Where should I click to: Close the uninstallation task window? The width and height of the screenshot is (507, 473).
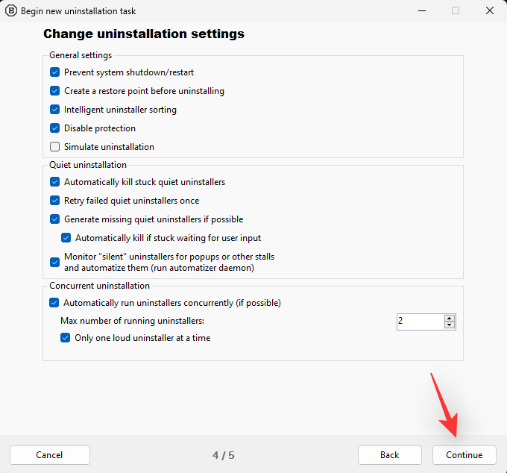tap(489, 11)
